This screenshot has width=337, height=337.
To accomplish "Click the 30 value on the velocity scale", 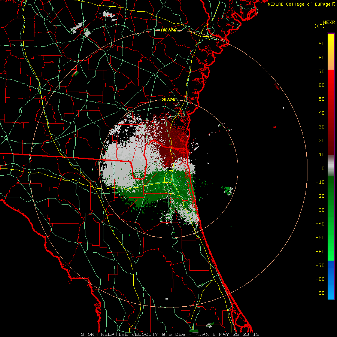I will tap(322, 127).
